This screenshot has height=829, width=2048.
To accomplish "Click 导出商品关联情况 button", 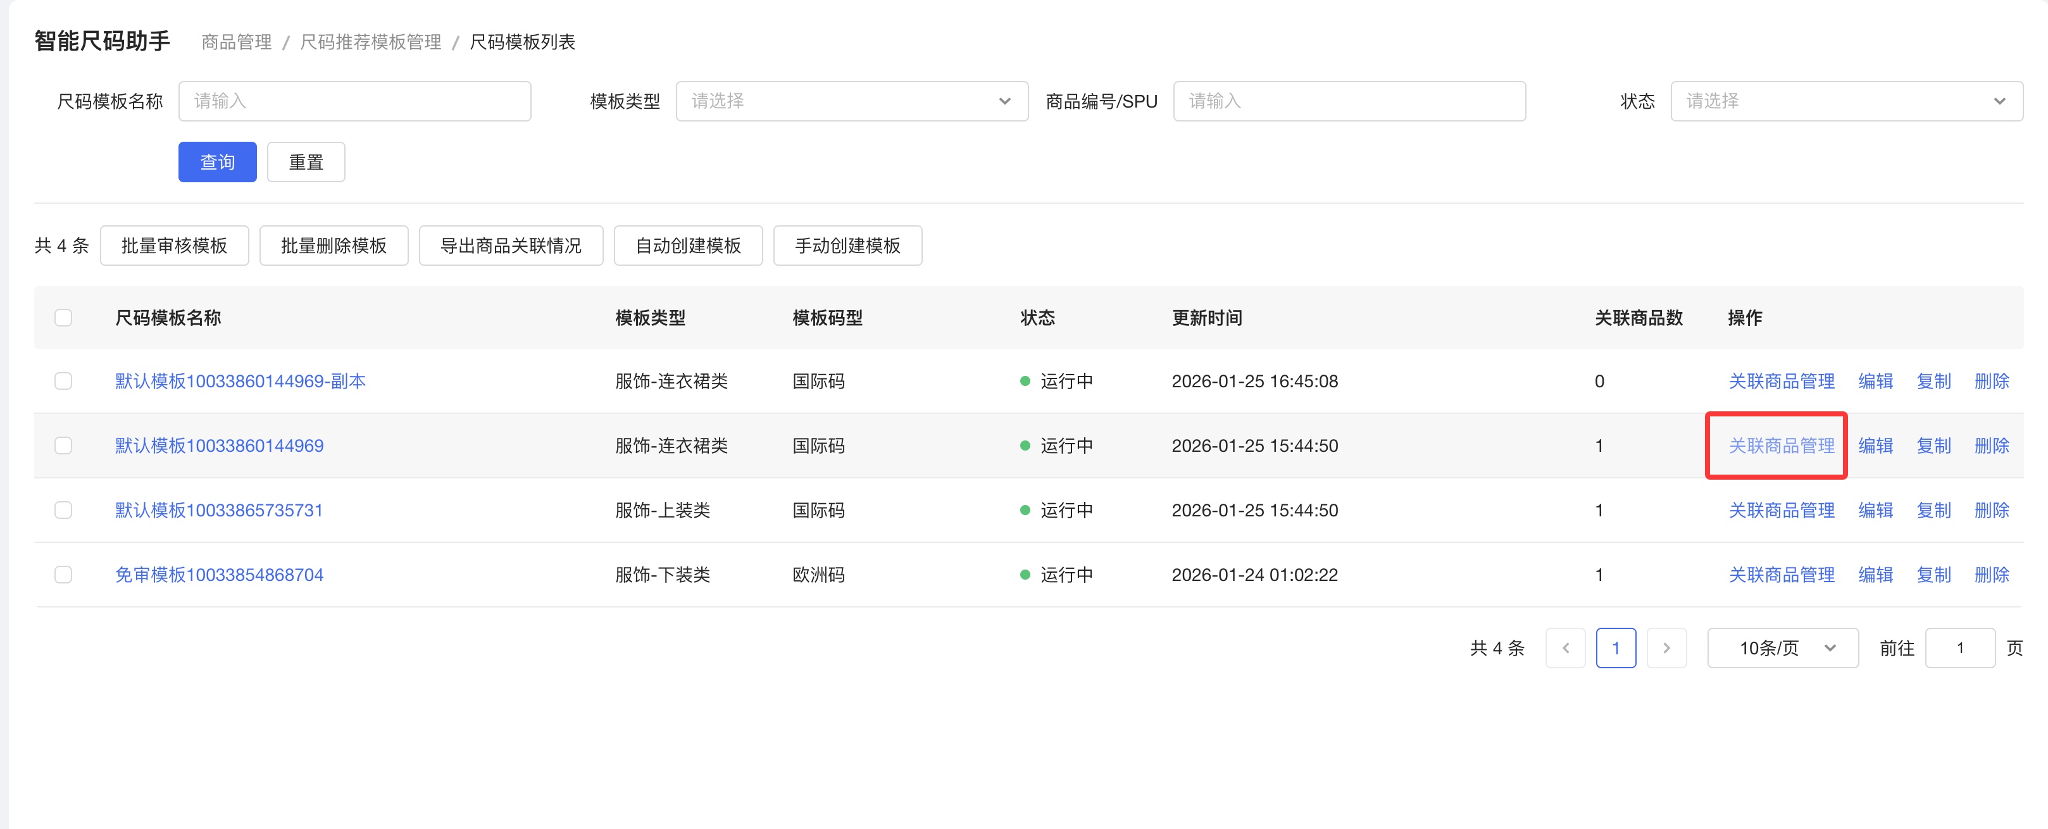I will tap(510, 246).
